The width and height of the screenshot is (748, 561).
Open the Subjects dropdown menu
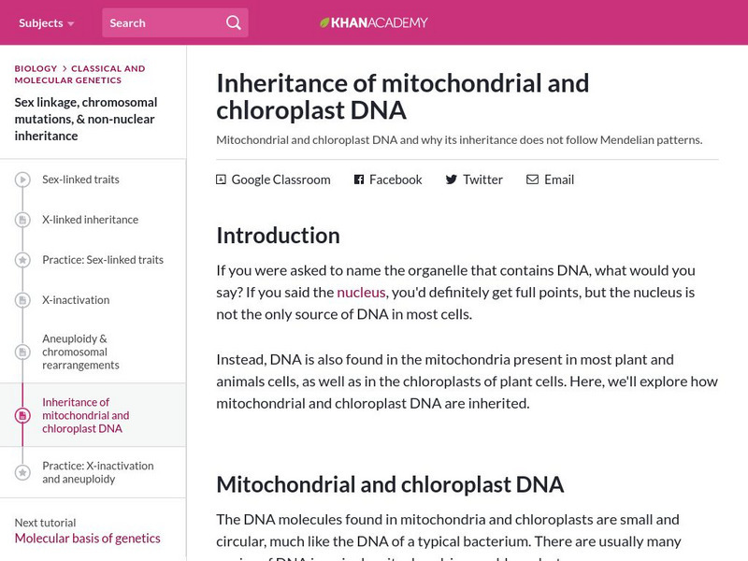pos(47,22)
